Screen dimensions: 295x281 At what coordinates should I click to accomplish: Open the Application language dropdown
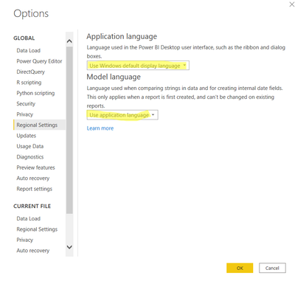tap(138, 66)
